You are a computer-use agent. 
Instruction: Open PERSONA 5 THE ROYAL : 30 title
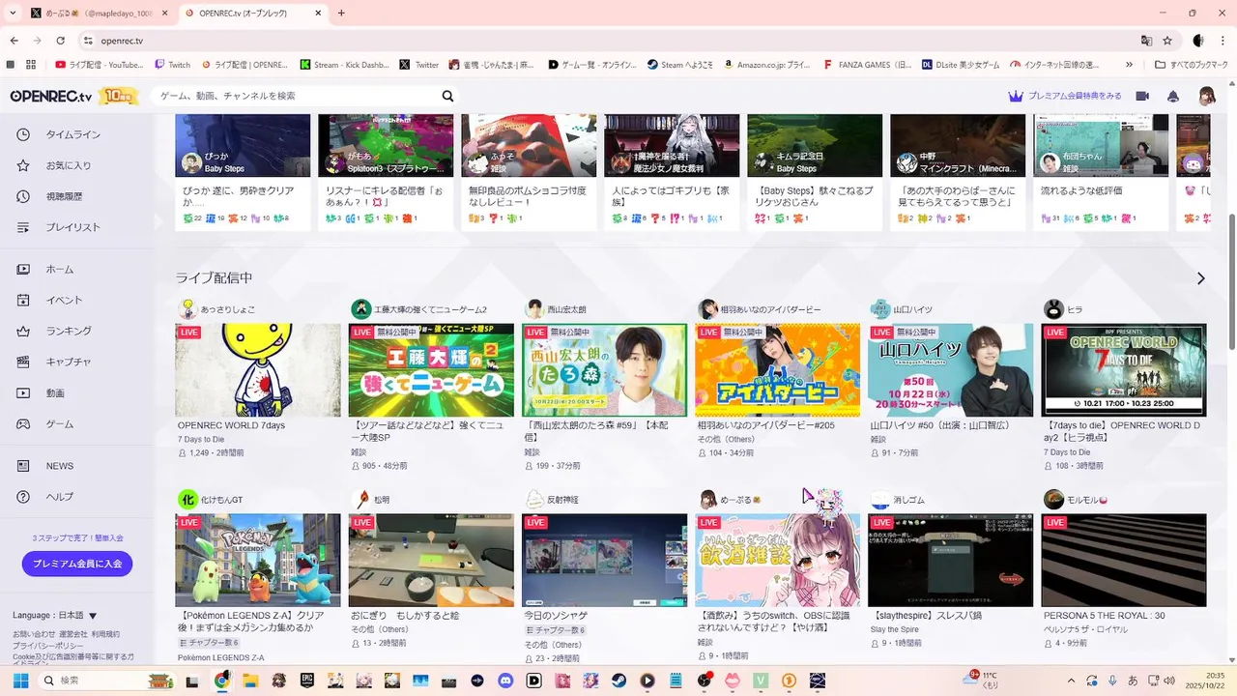point(1104,615)
